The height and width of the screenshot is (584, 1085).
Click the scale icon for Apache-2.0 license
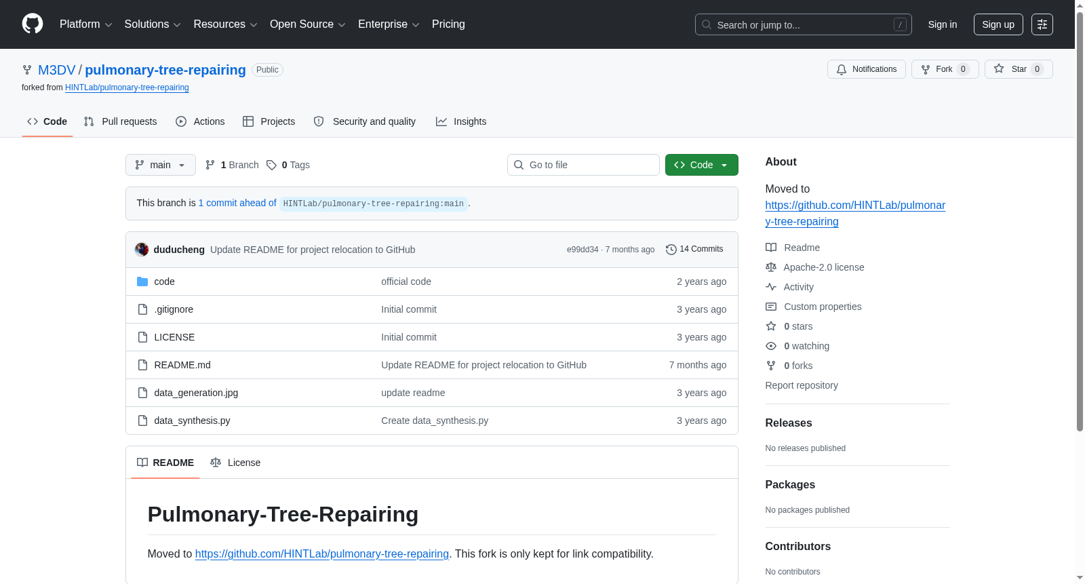pyautogui.click(x=771, y=267)
